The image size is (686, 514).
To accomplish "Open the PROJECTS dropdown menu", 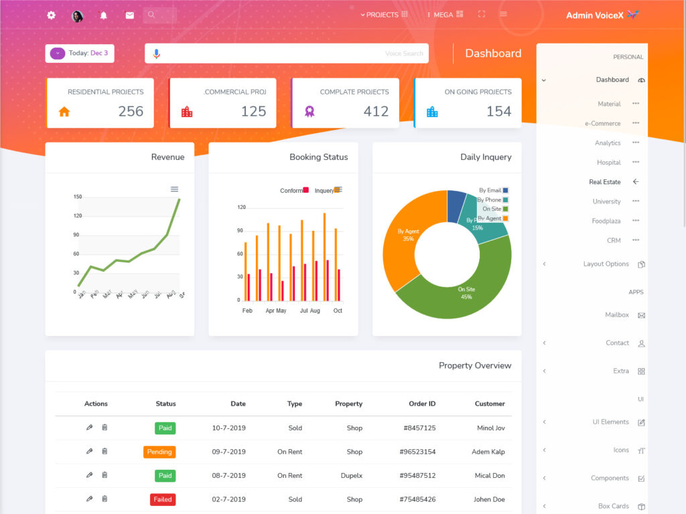I will pyautogui.click(x=384, y=15).
